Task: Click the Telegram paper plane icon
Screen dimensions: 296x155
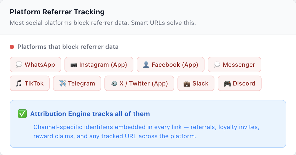Action: (x=62, y=84)
